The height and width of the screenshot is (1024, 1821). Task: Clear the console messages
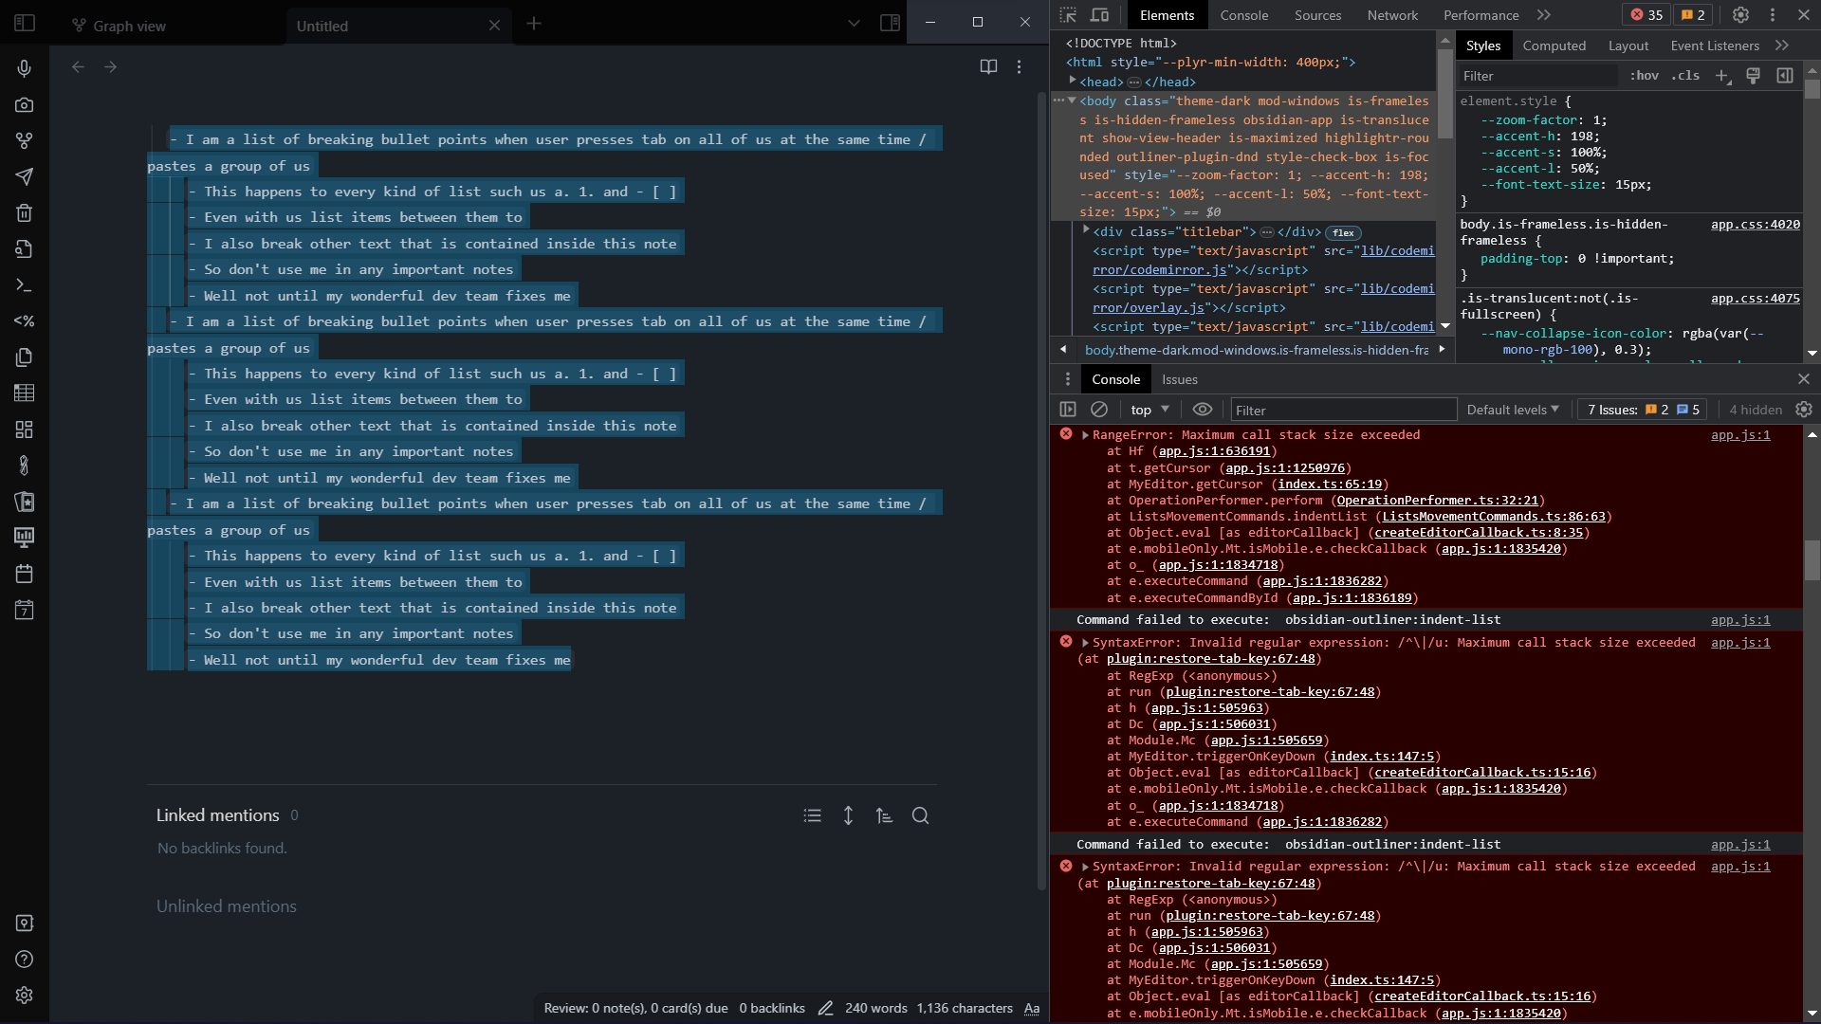(x=1099, y=409)
